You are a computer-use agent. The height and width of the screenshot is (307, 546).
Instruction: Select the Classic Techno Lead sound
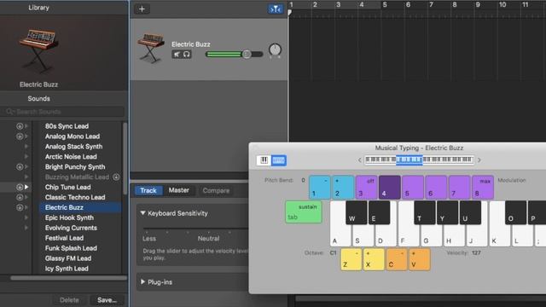pyautogui.click(x=75, y=197)
